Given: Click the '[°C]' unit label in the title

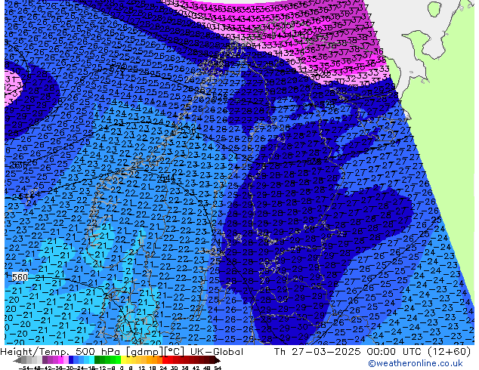Looking at the screenshot, I should pyautogui.click(x=175, y=352).
